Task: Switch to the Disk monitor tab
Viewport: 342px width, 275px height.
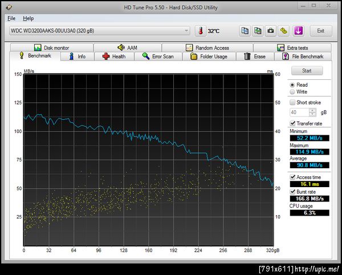Action: click(52, 47)
